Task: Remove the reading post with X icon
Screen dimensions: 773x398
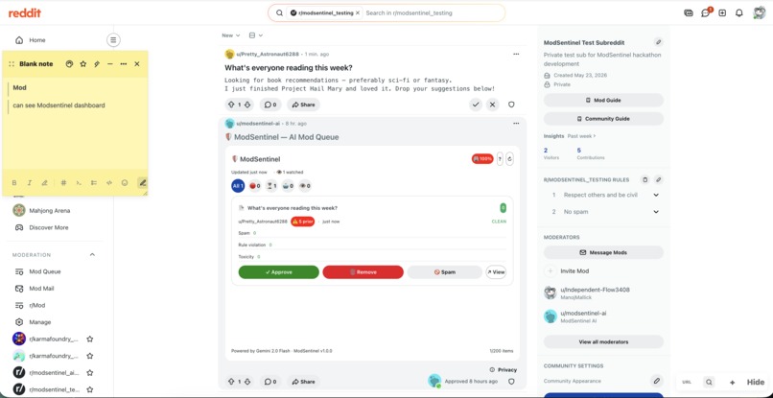Action: 493,105
